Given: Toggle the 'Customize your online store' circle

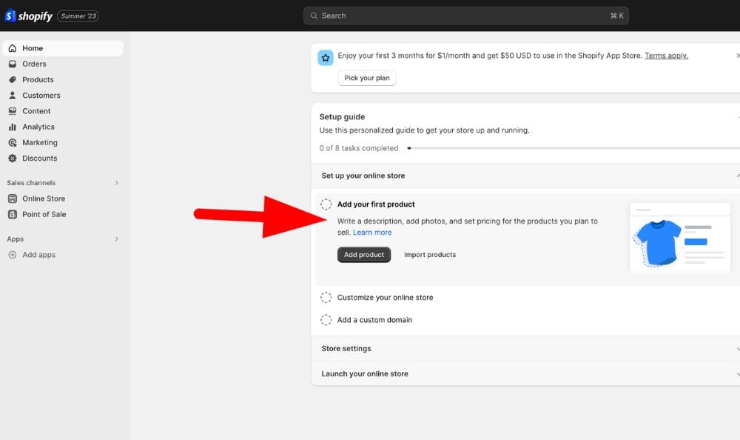Looking at the screenshot, I should pos(326,298).
